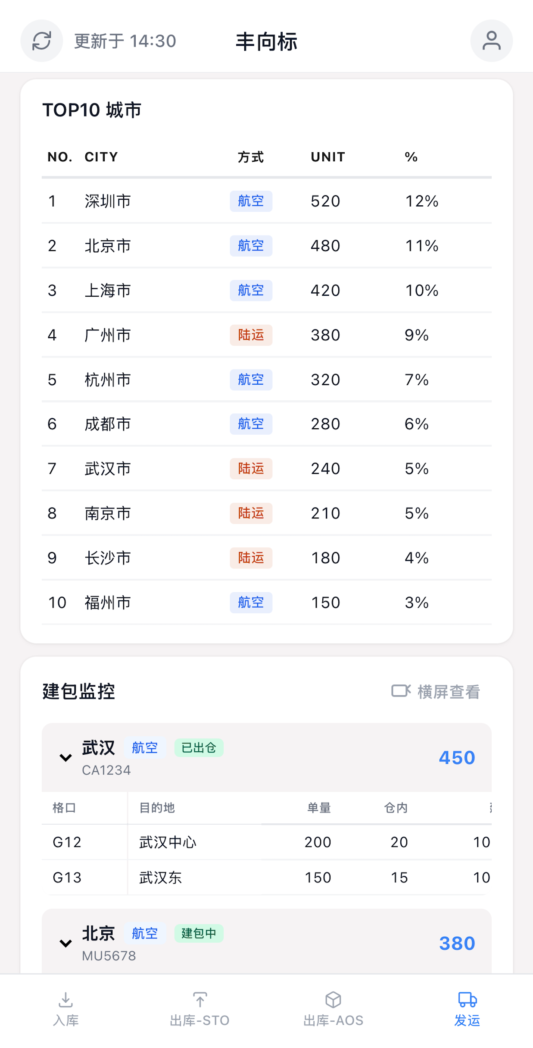The image size is (533, 1048).
Task: Tap the 出库-AOS box icon
Action: 333,999
